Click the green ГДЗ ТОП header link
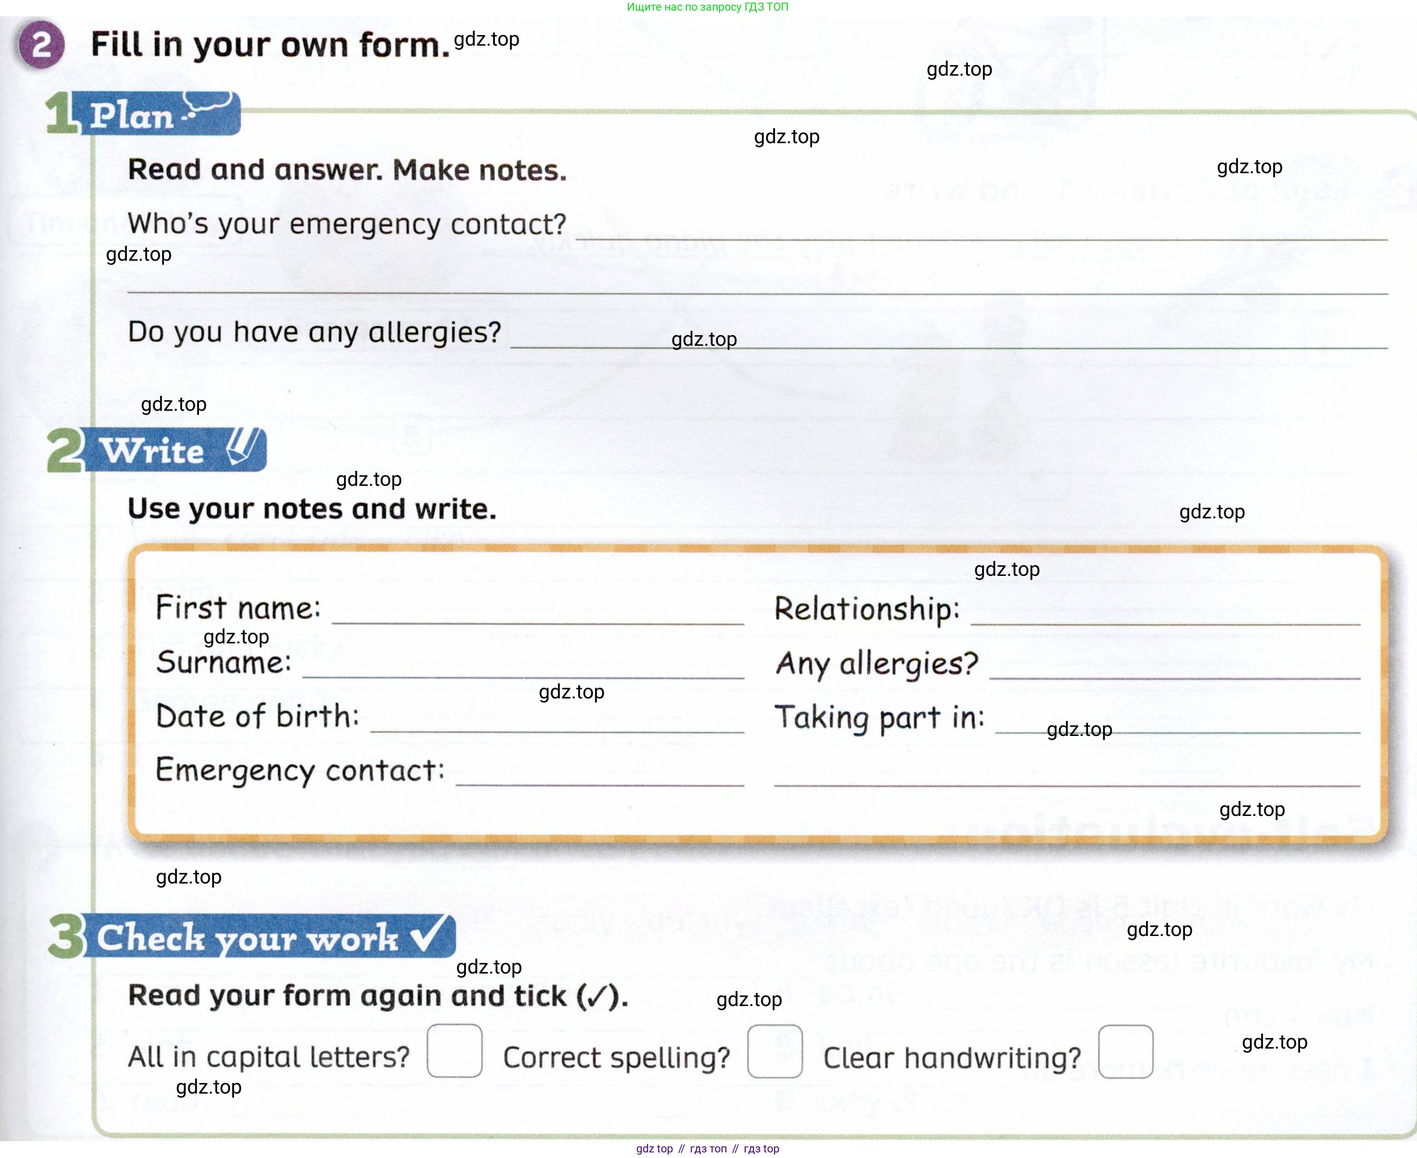The width and height of the screenshot is (1417, 1158). coord(708,7)
